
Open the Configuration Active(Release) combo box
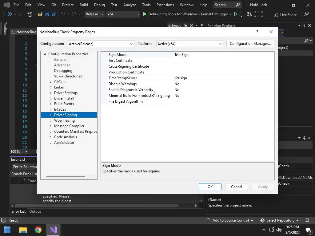tap(101, 44)
